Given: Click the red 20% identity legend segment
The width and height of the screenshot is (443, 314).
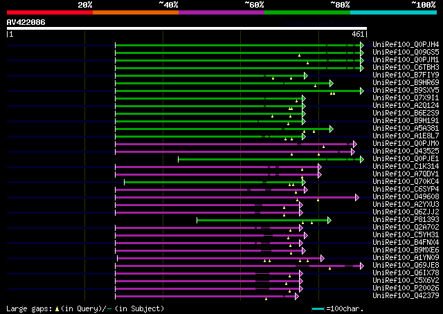Looking at the screenshot, I should 50,12.
